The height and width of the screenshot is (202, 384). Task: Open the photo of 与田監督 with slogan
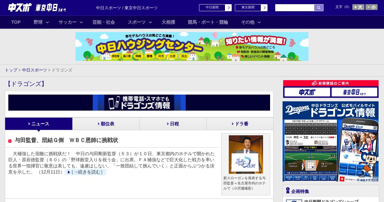click(x=246, y=155)
